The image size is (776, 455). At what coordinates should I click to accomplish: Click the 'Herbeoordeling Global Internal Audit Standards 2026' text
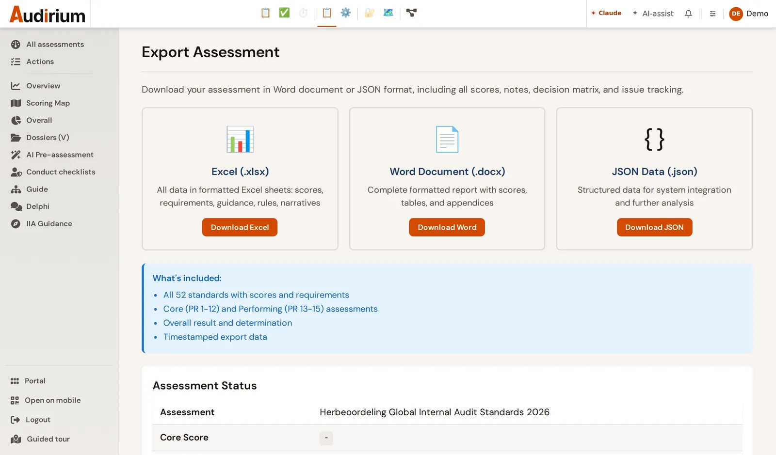pos(435,412)
